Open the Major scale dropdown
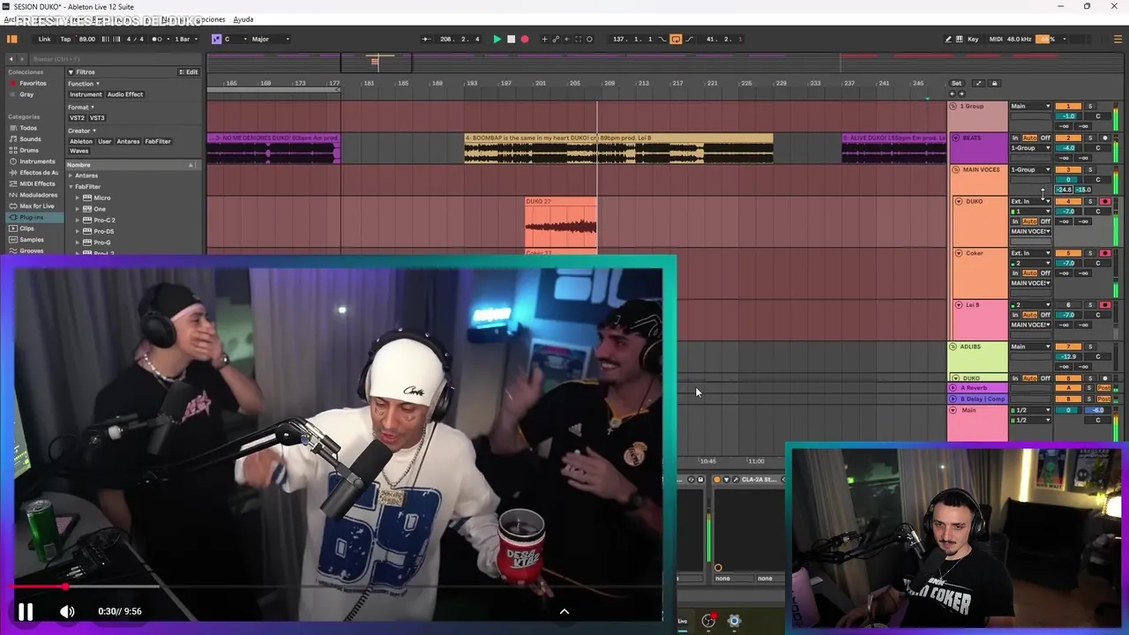 [271, 39]
